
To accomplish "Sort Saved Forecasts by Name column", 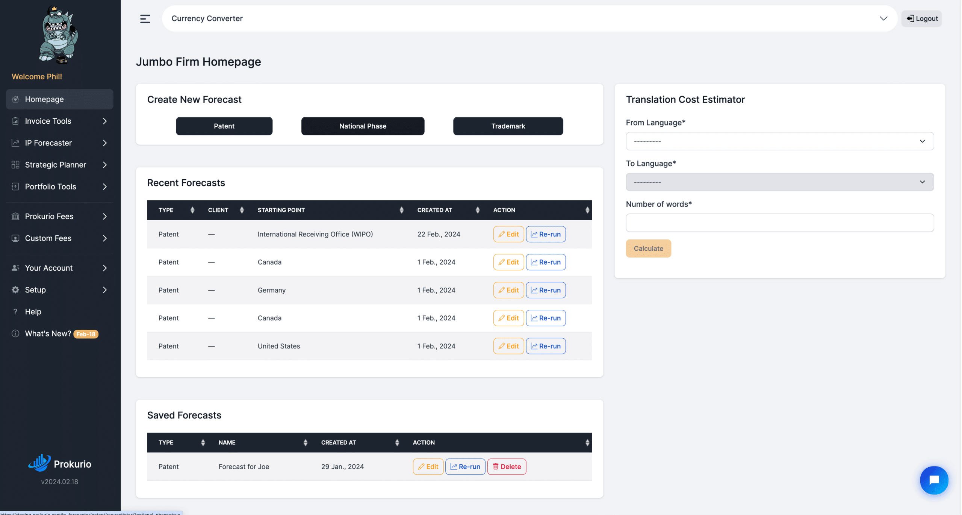I will click(306, 443).
